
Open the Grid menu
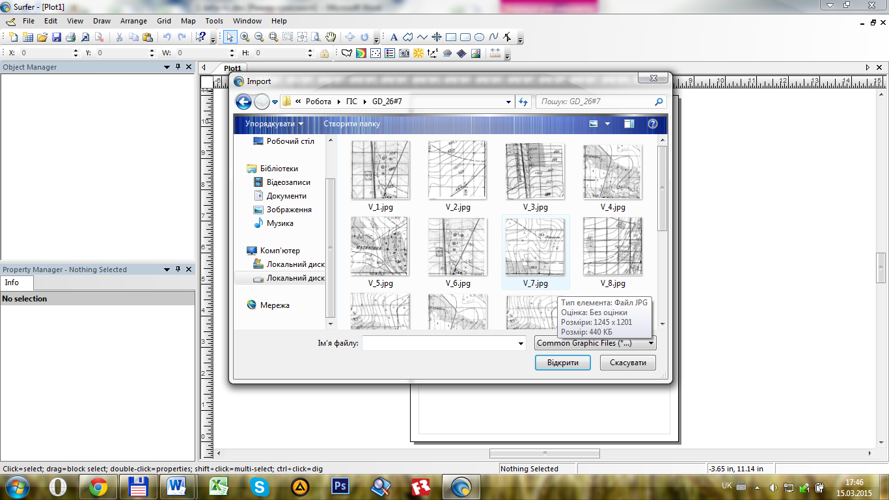coord(164,21)
